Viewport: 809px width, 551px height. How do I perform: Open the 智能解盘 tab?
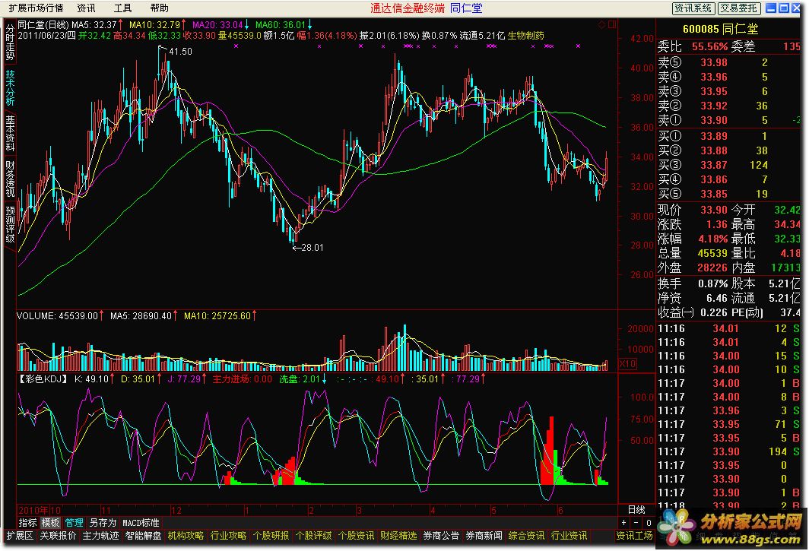[143, 536]
